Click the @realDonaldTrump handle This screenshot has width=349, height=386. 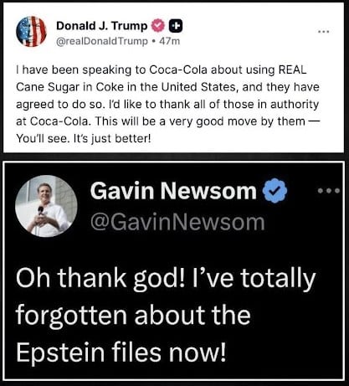(102, 41)
